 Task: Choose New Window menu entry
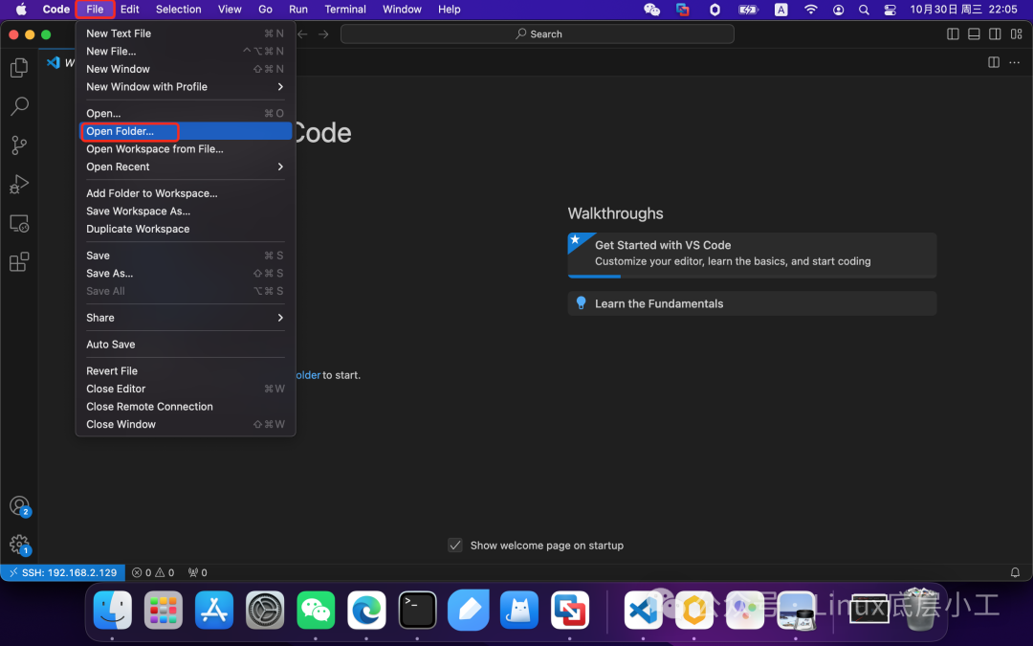[186, 69]
